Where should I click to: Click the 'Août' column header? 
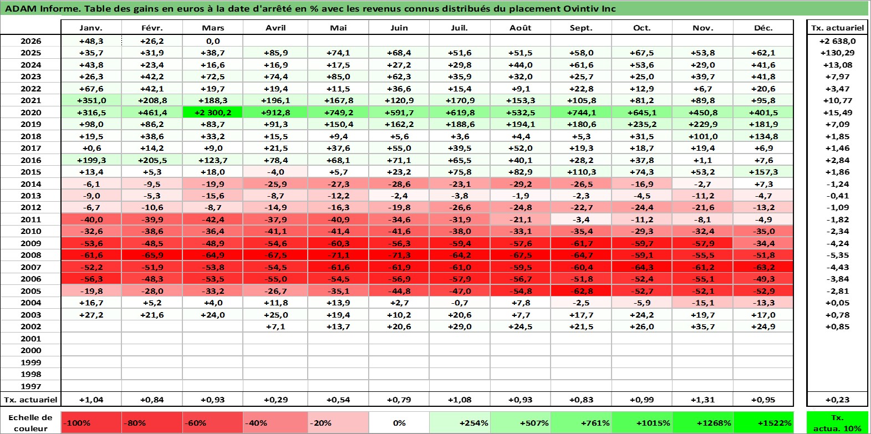pyautogui.click(x=520, y=28)
